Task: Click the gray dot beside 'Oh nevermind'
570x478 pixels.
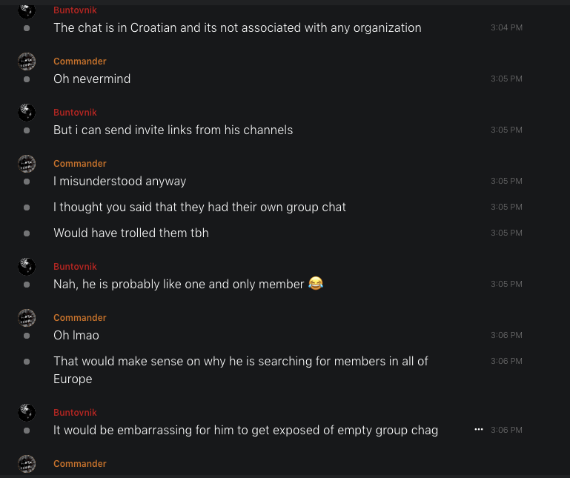Action: coord(27,79)
